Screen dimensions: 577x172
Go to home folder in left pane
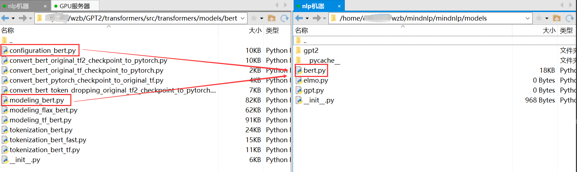pyautogui.click(x=272, y=18)
